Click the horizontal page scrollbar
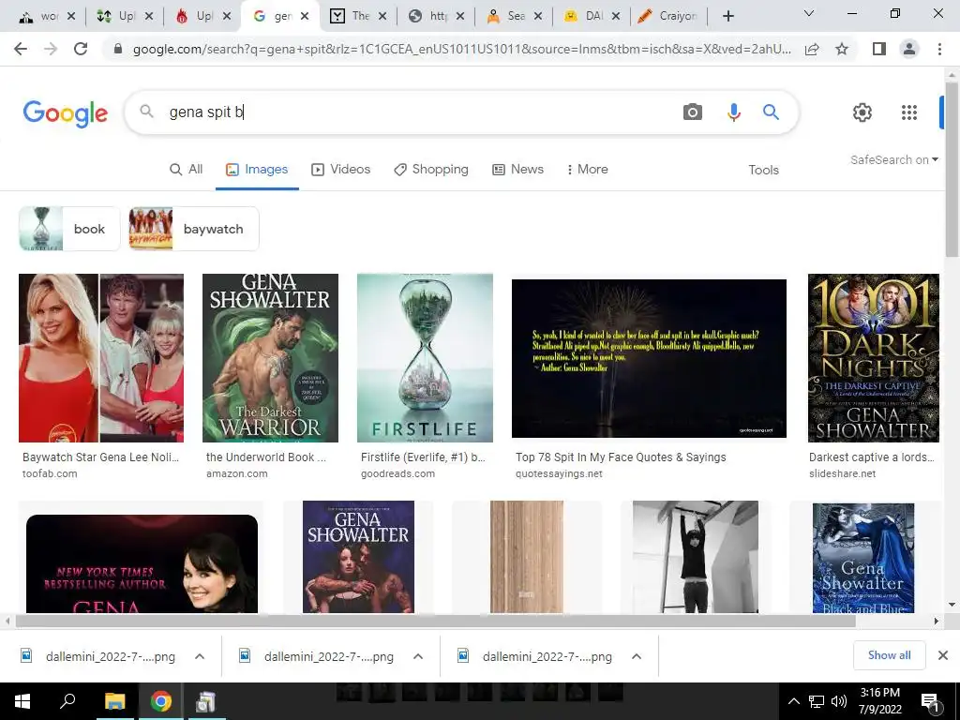 pos(435,621)
